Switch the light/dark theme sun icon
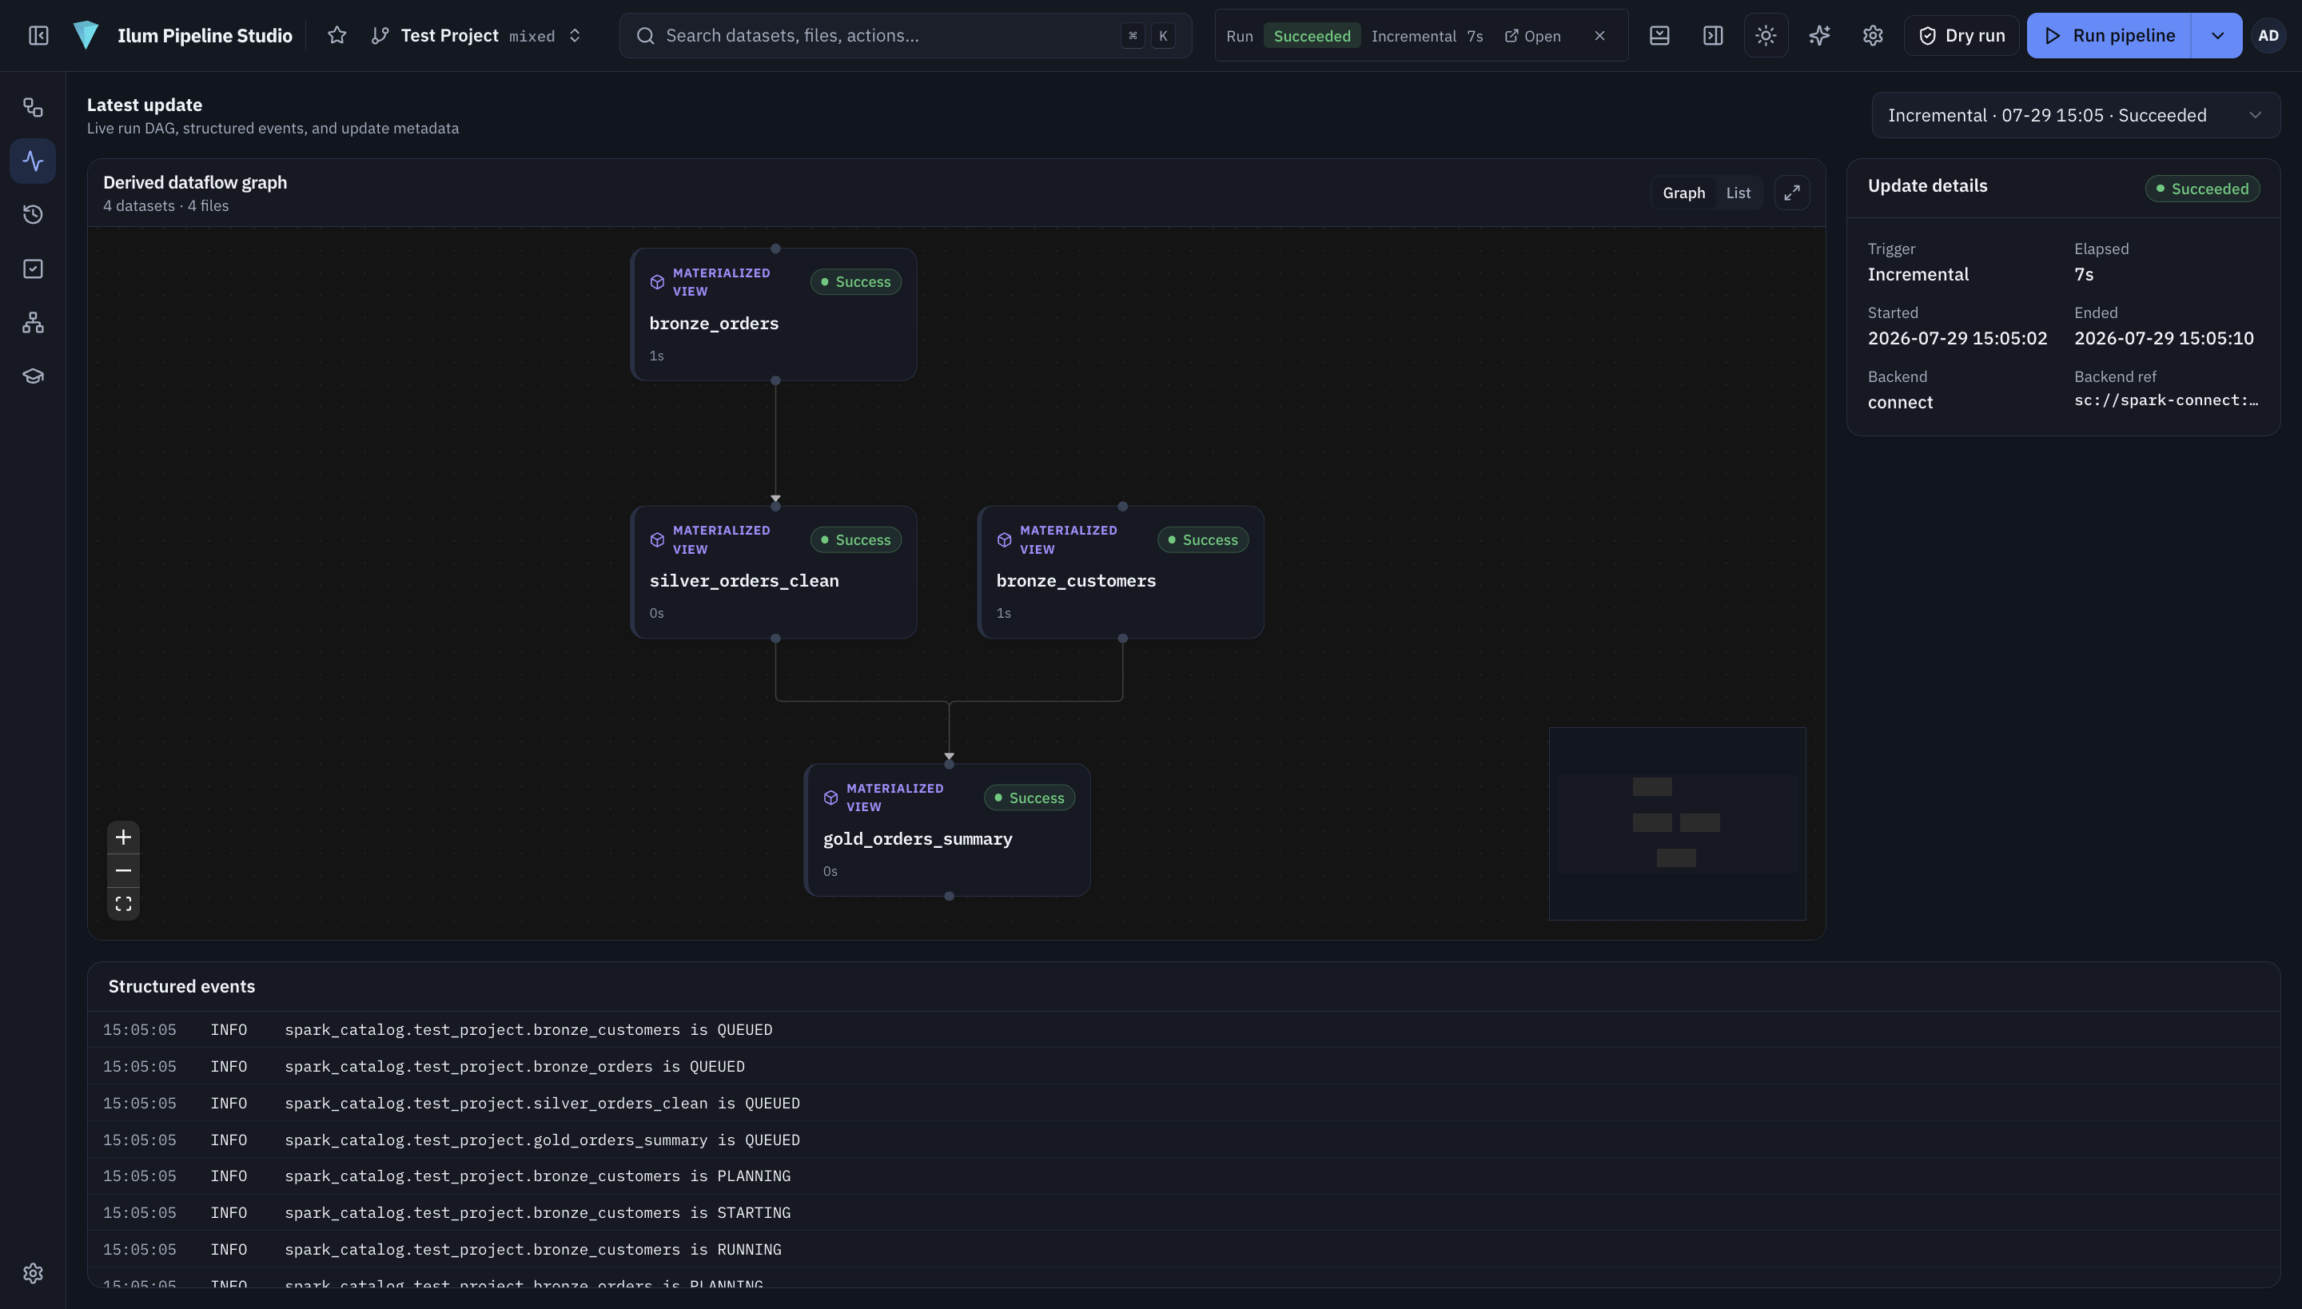 point(1766,35)
